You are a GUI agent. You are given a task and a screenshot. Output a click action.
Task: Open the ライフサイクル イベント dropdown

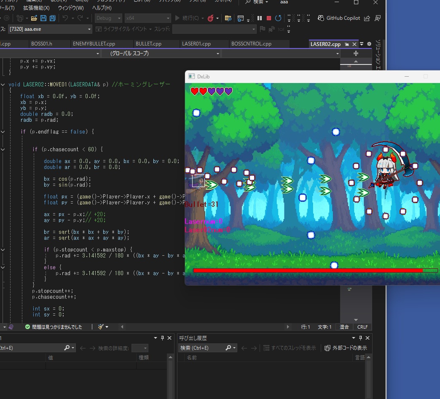[x=123, y=29]
